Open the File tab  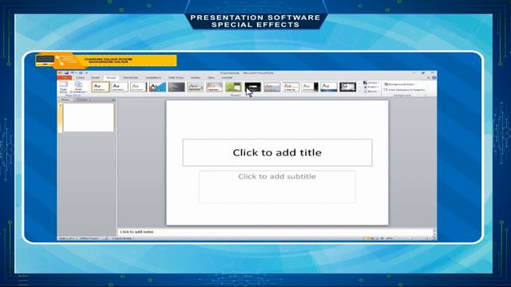tap(65, 78)
